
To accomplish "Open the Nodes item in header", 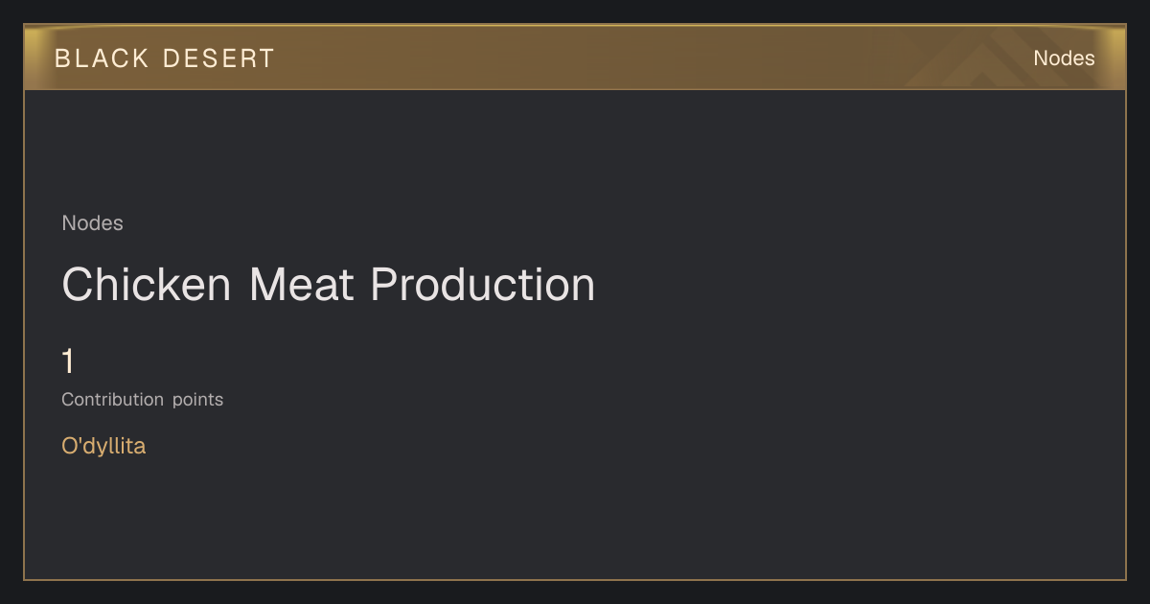I will [x=1064, y=58].
